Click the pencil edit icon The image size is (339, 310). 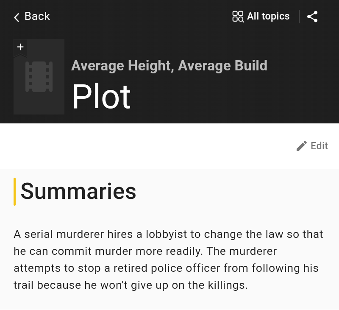point(301,146)
